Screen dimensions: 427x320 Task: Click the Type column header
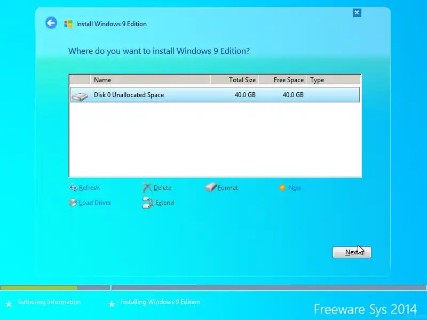pyautogui.click(x=333, y=79)
